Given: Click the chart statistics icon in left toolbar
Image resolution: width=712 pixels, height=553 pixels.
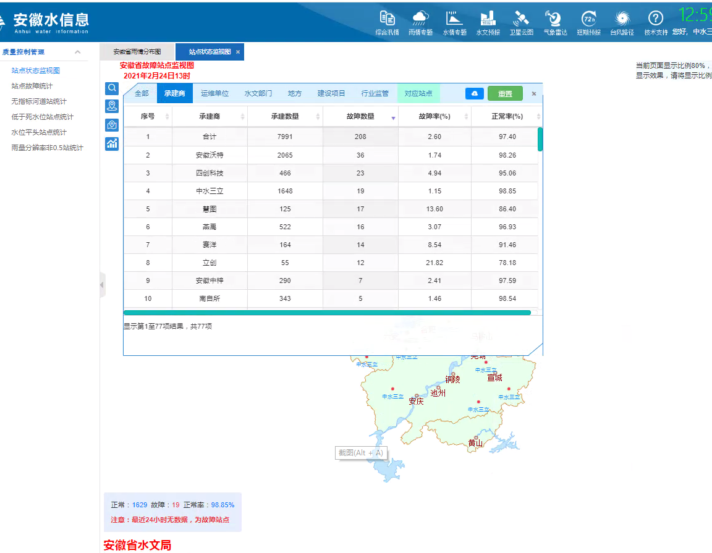Looking at the screenshot, I should pyautogui.click(x=112, y=144).
